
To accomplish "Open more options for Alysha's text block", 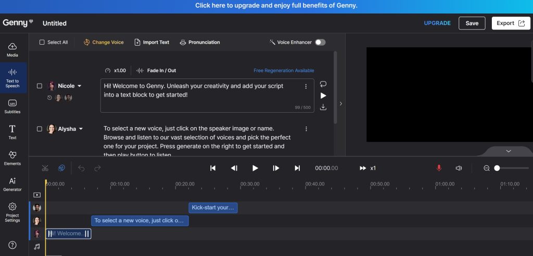I will click(306, 129).
